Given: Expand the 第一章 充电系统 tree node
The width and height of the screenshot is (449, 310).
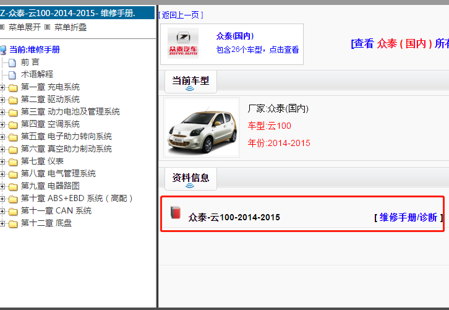Looking at the screenshot, I should (2, 87).
